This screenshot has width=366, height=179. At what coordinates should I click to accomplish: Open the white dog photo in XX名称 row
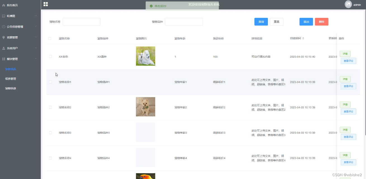coord(145,56)
